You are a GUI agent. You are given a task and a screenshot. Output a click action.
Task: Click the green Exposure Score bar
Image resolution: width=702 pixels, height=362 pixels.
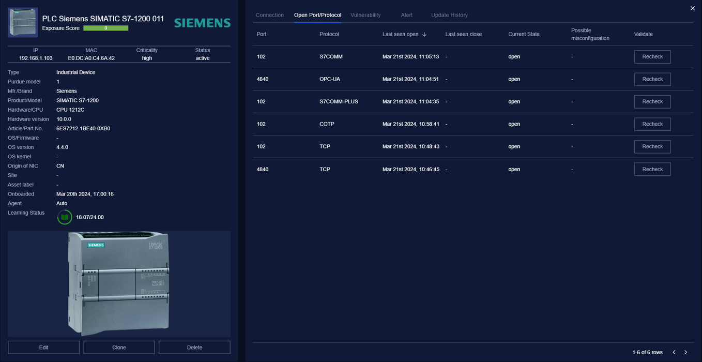105,28
